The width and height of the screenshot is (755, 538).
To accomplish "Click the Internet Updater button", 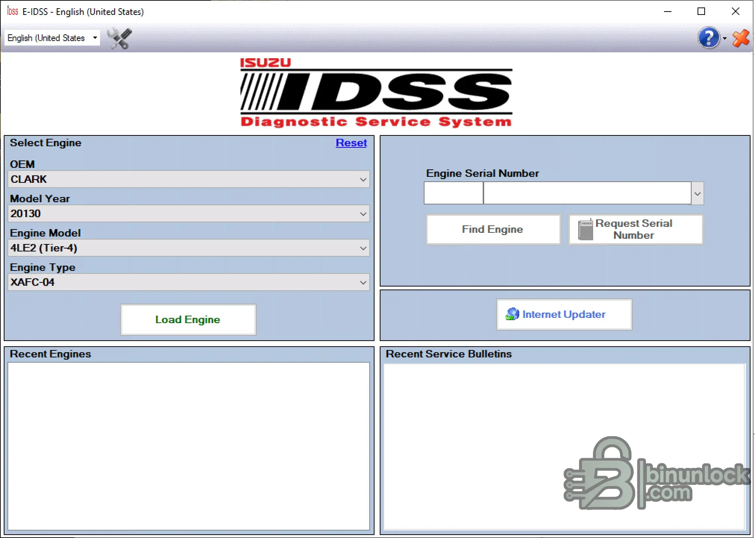I will [x=564, y=315].
